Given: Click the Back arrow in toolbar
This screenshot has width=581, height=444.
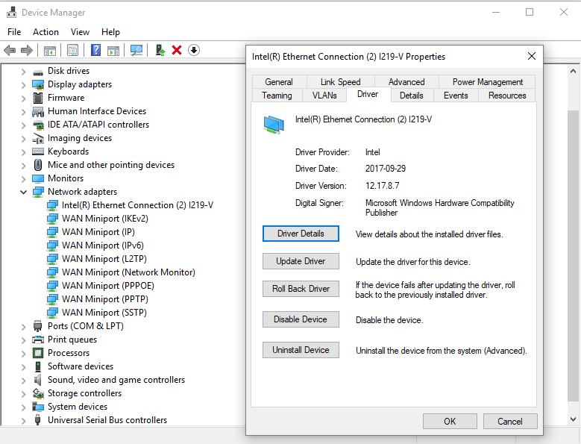Looking at the screenshot, I should [x=10, y=50].
